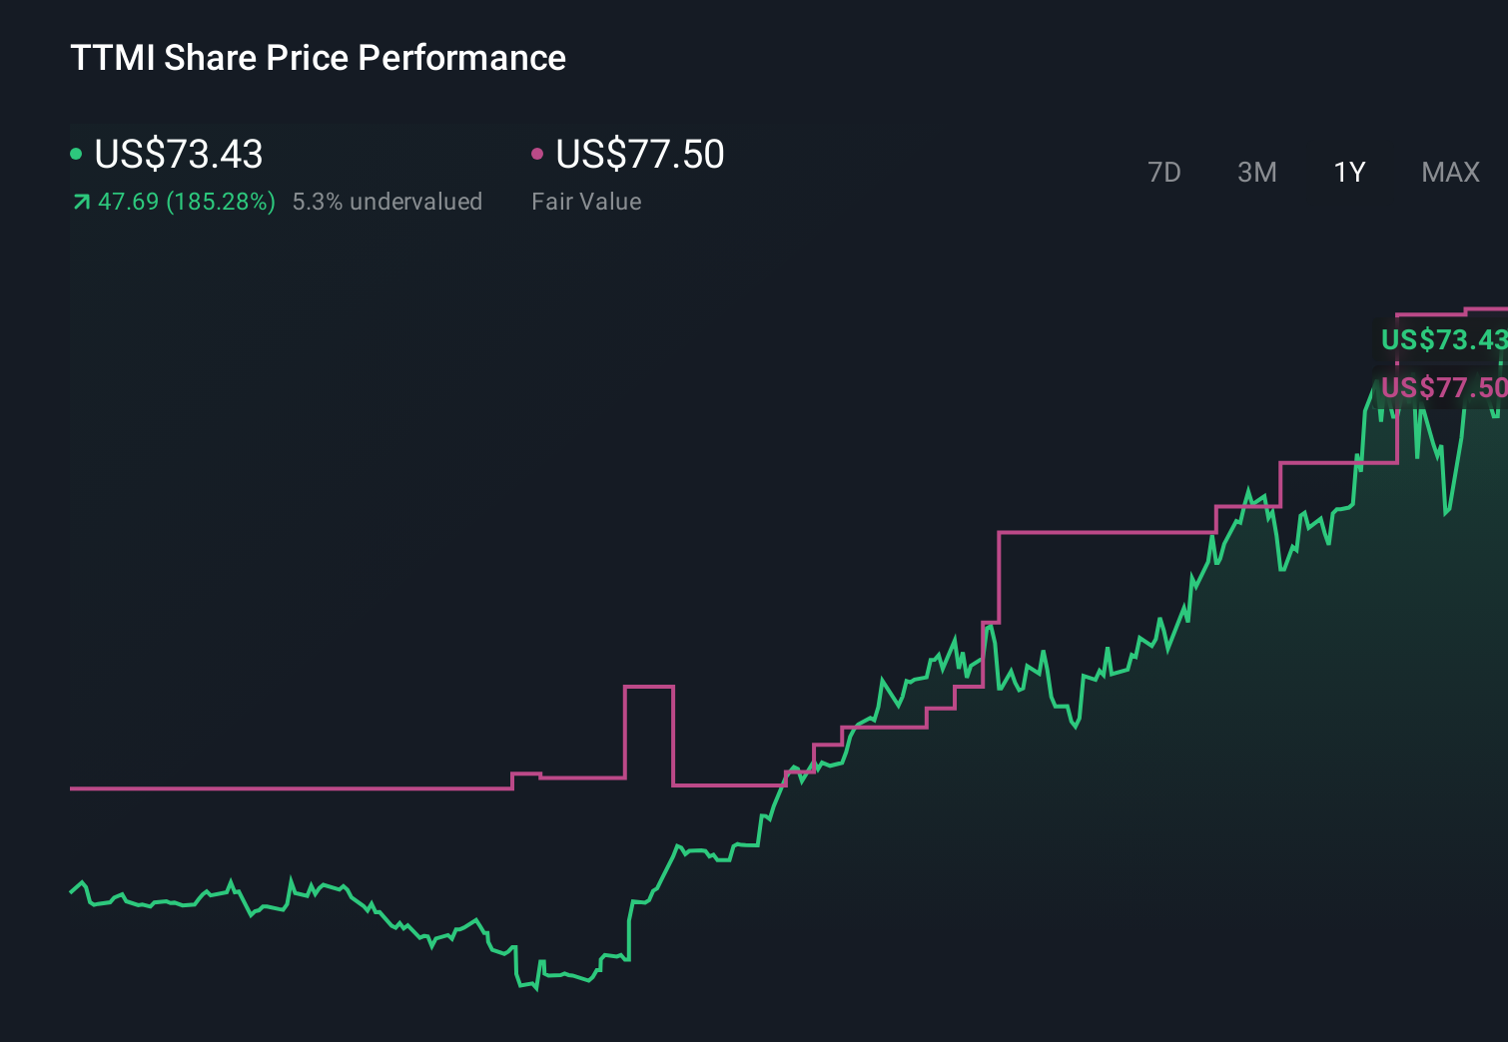Screen dimensions: 1508x1042
Task: Switch to the 7D time range
Action: tap(1165, 172)
